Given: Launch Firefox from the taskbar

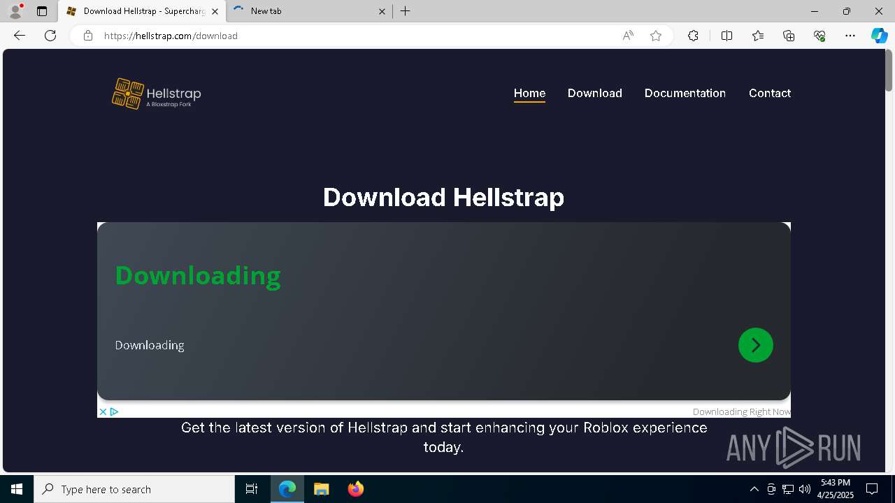Looking at the screenshot, I should coord(356,489).
